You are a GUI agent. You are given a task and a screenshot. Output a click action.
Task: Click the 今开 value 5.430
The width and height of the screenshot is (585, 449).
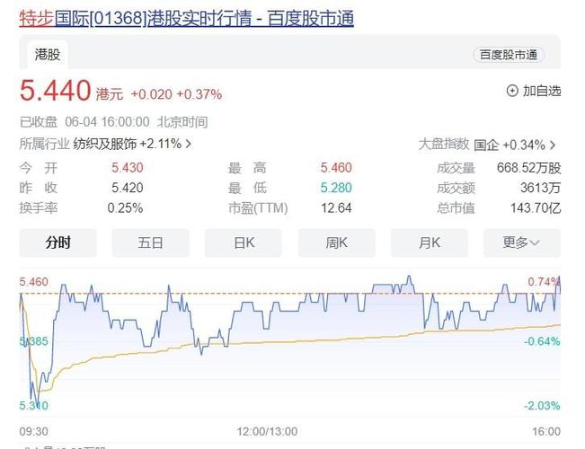(128, 168)
